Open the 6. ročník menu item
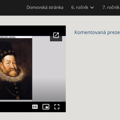Image resolution: width=120 pixels, height=120 pixels. pos(80,7)
